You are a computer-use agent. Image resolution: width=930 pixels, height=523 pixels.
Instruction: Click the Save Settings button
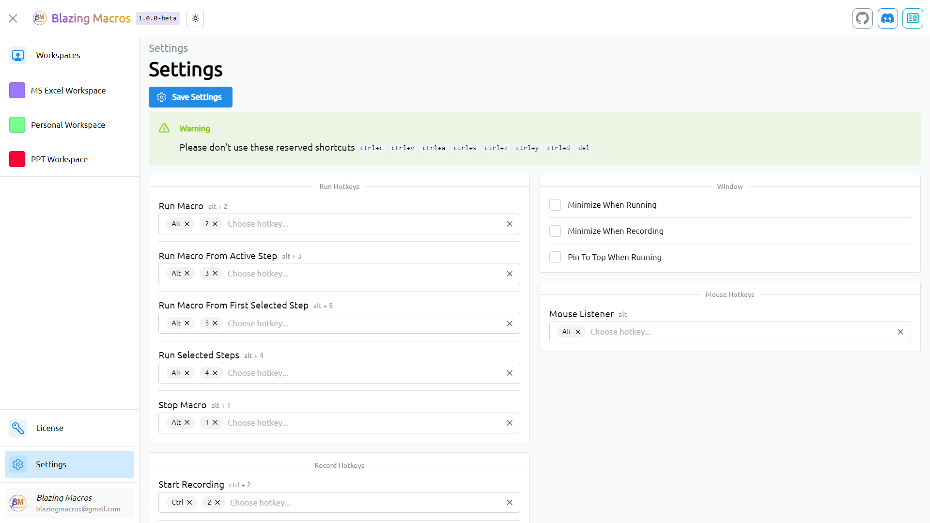tap(190, 97)
